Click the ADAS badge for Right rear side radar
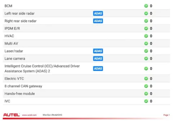Screen dimensions: 173x129 98,21
